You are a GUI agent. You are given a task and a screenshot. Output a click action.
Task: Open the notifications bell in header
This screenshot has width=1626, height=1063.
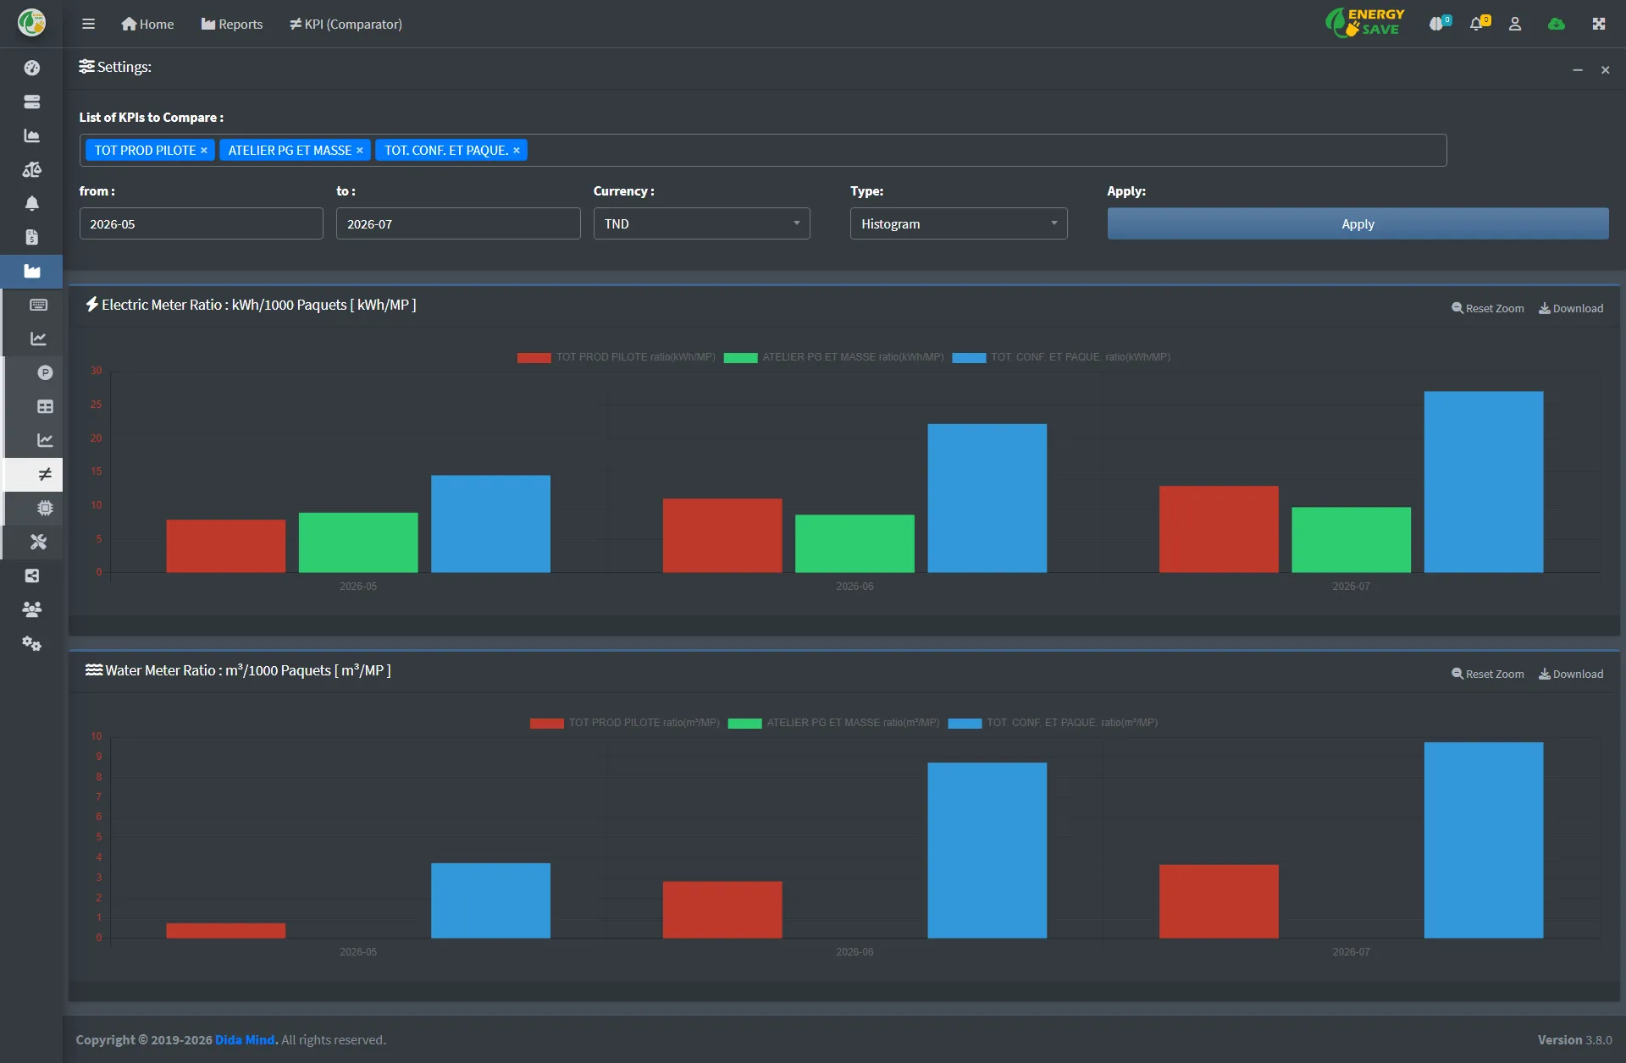pyautogui.click(x=1479, y=24)
